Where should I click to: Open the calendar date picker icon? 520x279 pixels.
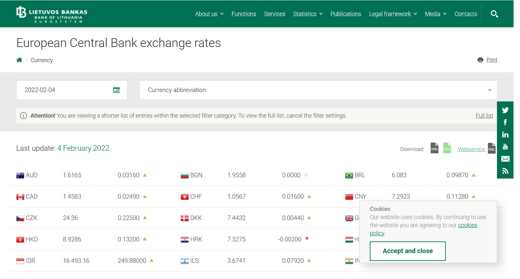[116, 90]
